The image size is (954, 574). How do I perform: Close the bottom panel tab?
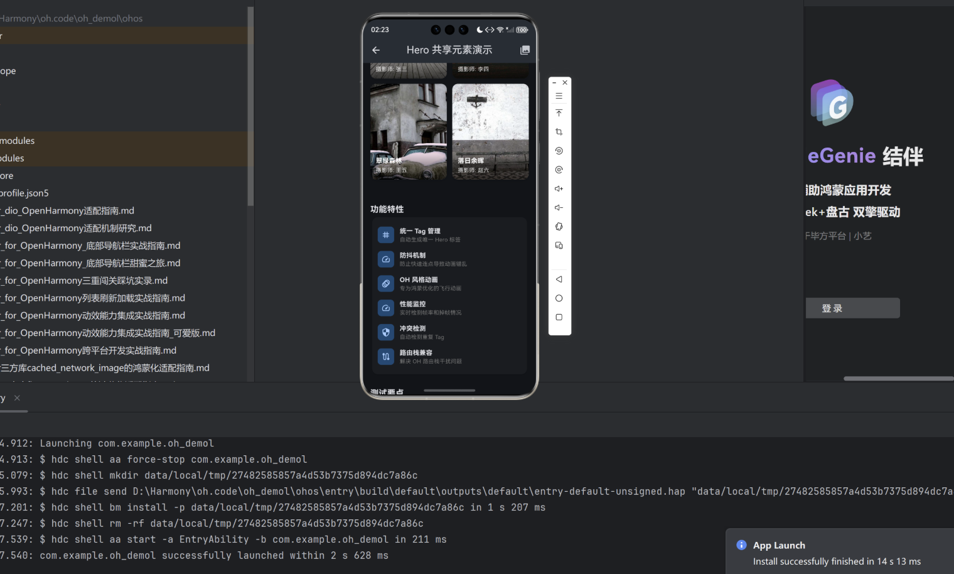tap(17, 398)
